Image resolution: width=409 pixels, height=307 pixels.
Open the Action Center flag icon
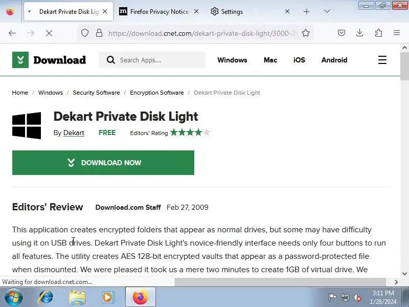pos(332,297)
